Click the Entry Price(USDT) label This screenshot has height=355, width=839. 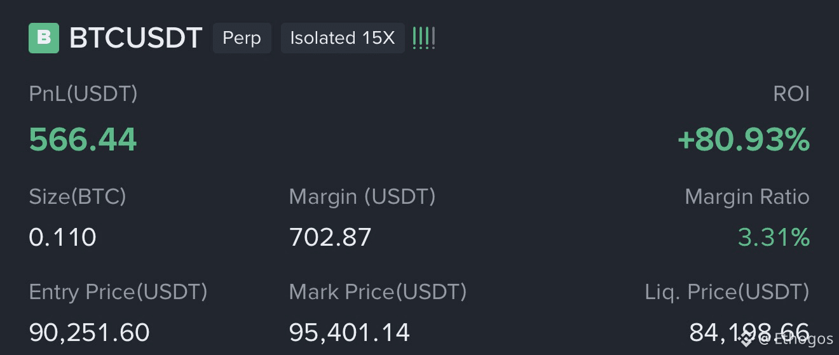(118, 292)
